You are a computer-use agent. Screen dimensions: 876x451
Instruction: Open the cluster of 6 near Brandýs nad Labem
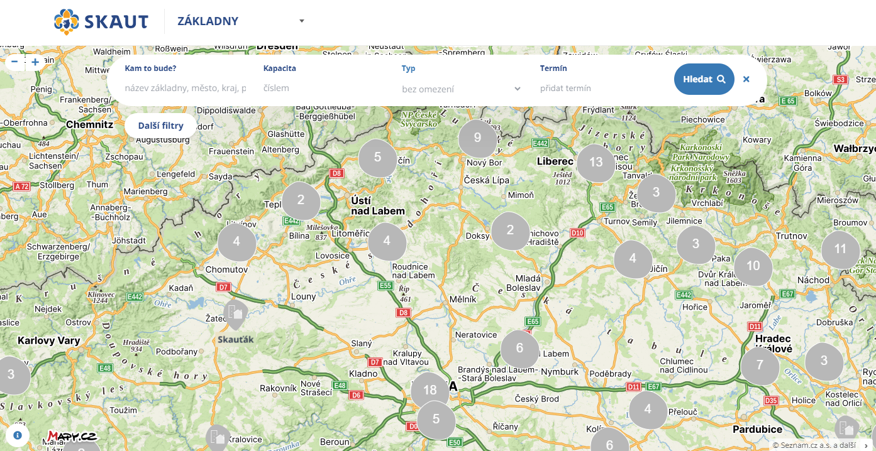click(x=519, y=349)
